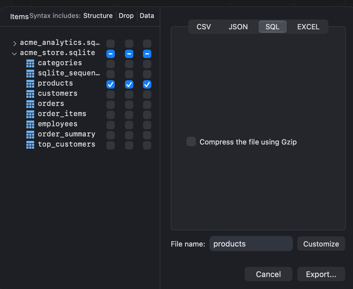Toggle Data for acme_store.sqlite database
The width and height of the screenshot is (353, 289).
pos(147,54)
